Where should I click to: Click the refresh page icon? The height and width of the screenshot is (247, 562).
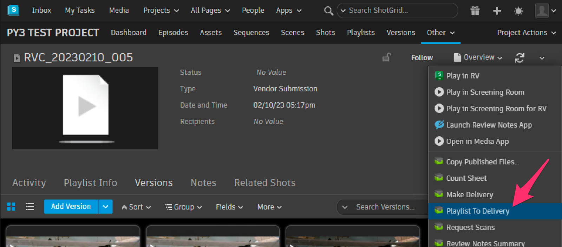[x=519, y=58]
